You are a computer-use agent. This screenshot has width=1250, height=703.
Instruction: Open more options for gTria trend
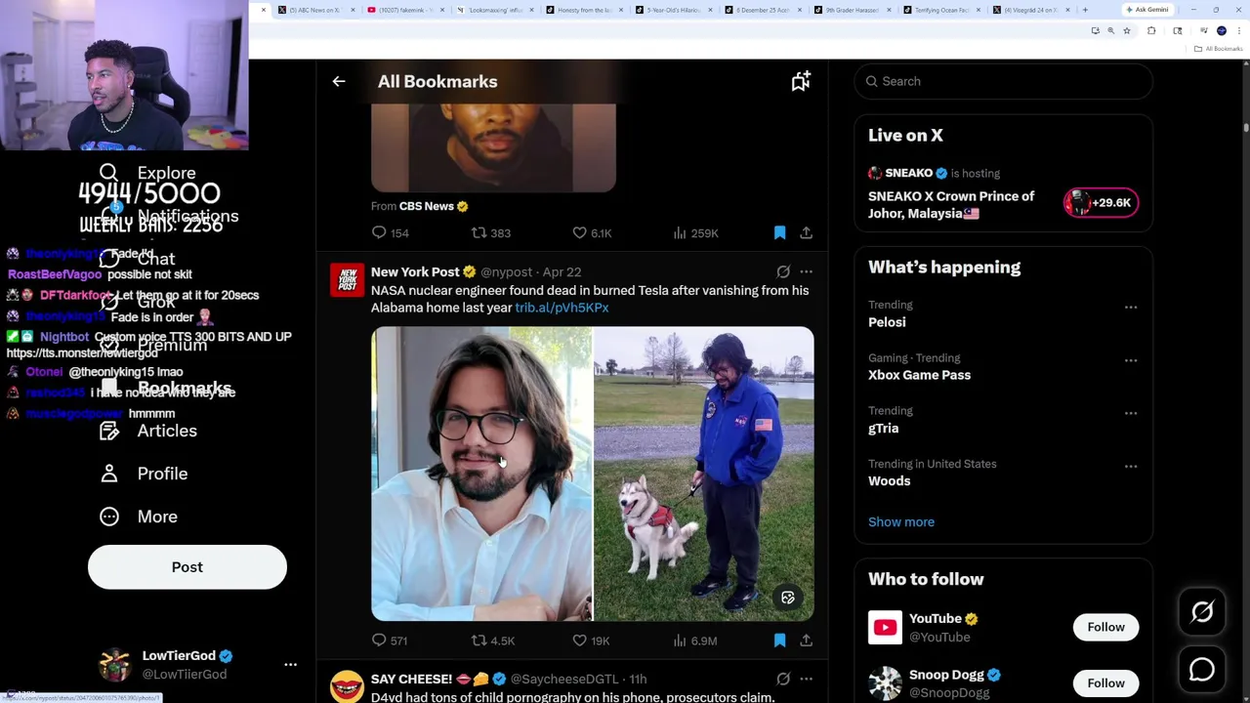1131,413
